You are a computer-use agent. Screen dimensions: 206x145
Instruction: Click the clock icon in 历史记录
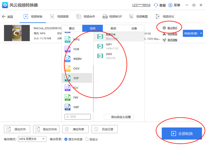[96, 129]
